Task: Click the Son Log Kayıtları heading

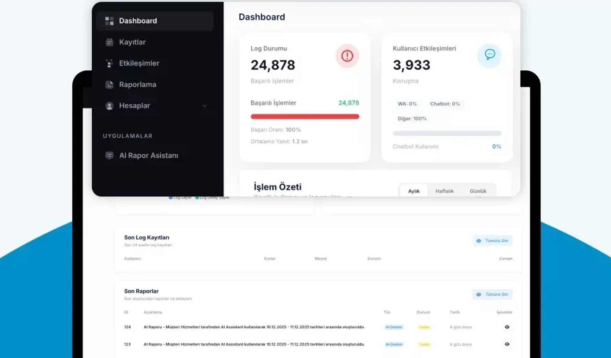Action: (x=147, y=237)
